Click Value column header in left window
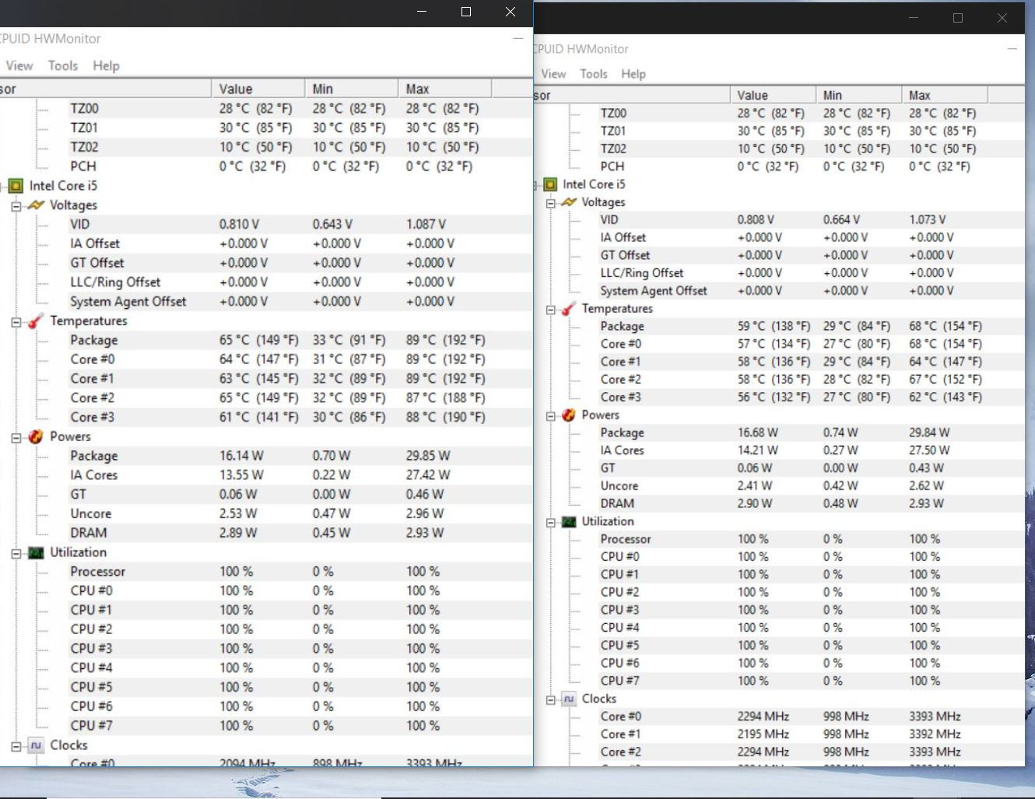This screenshot has height=799, width=1035. (258, 89)
